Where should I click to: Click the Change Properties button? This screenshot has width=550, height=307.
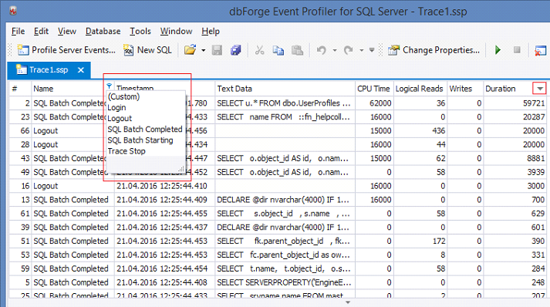pyautogui.click(x=434, y=50)
